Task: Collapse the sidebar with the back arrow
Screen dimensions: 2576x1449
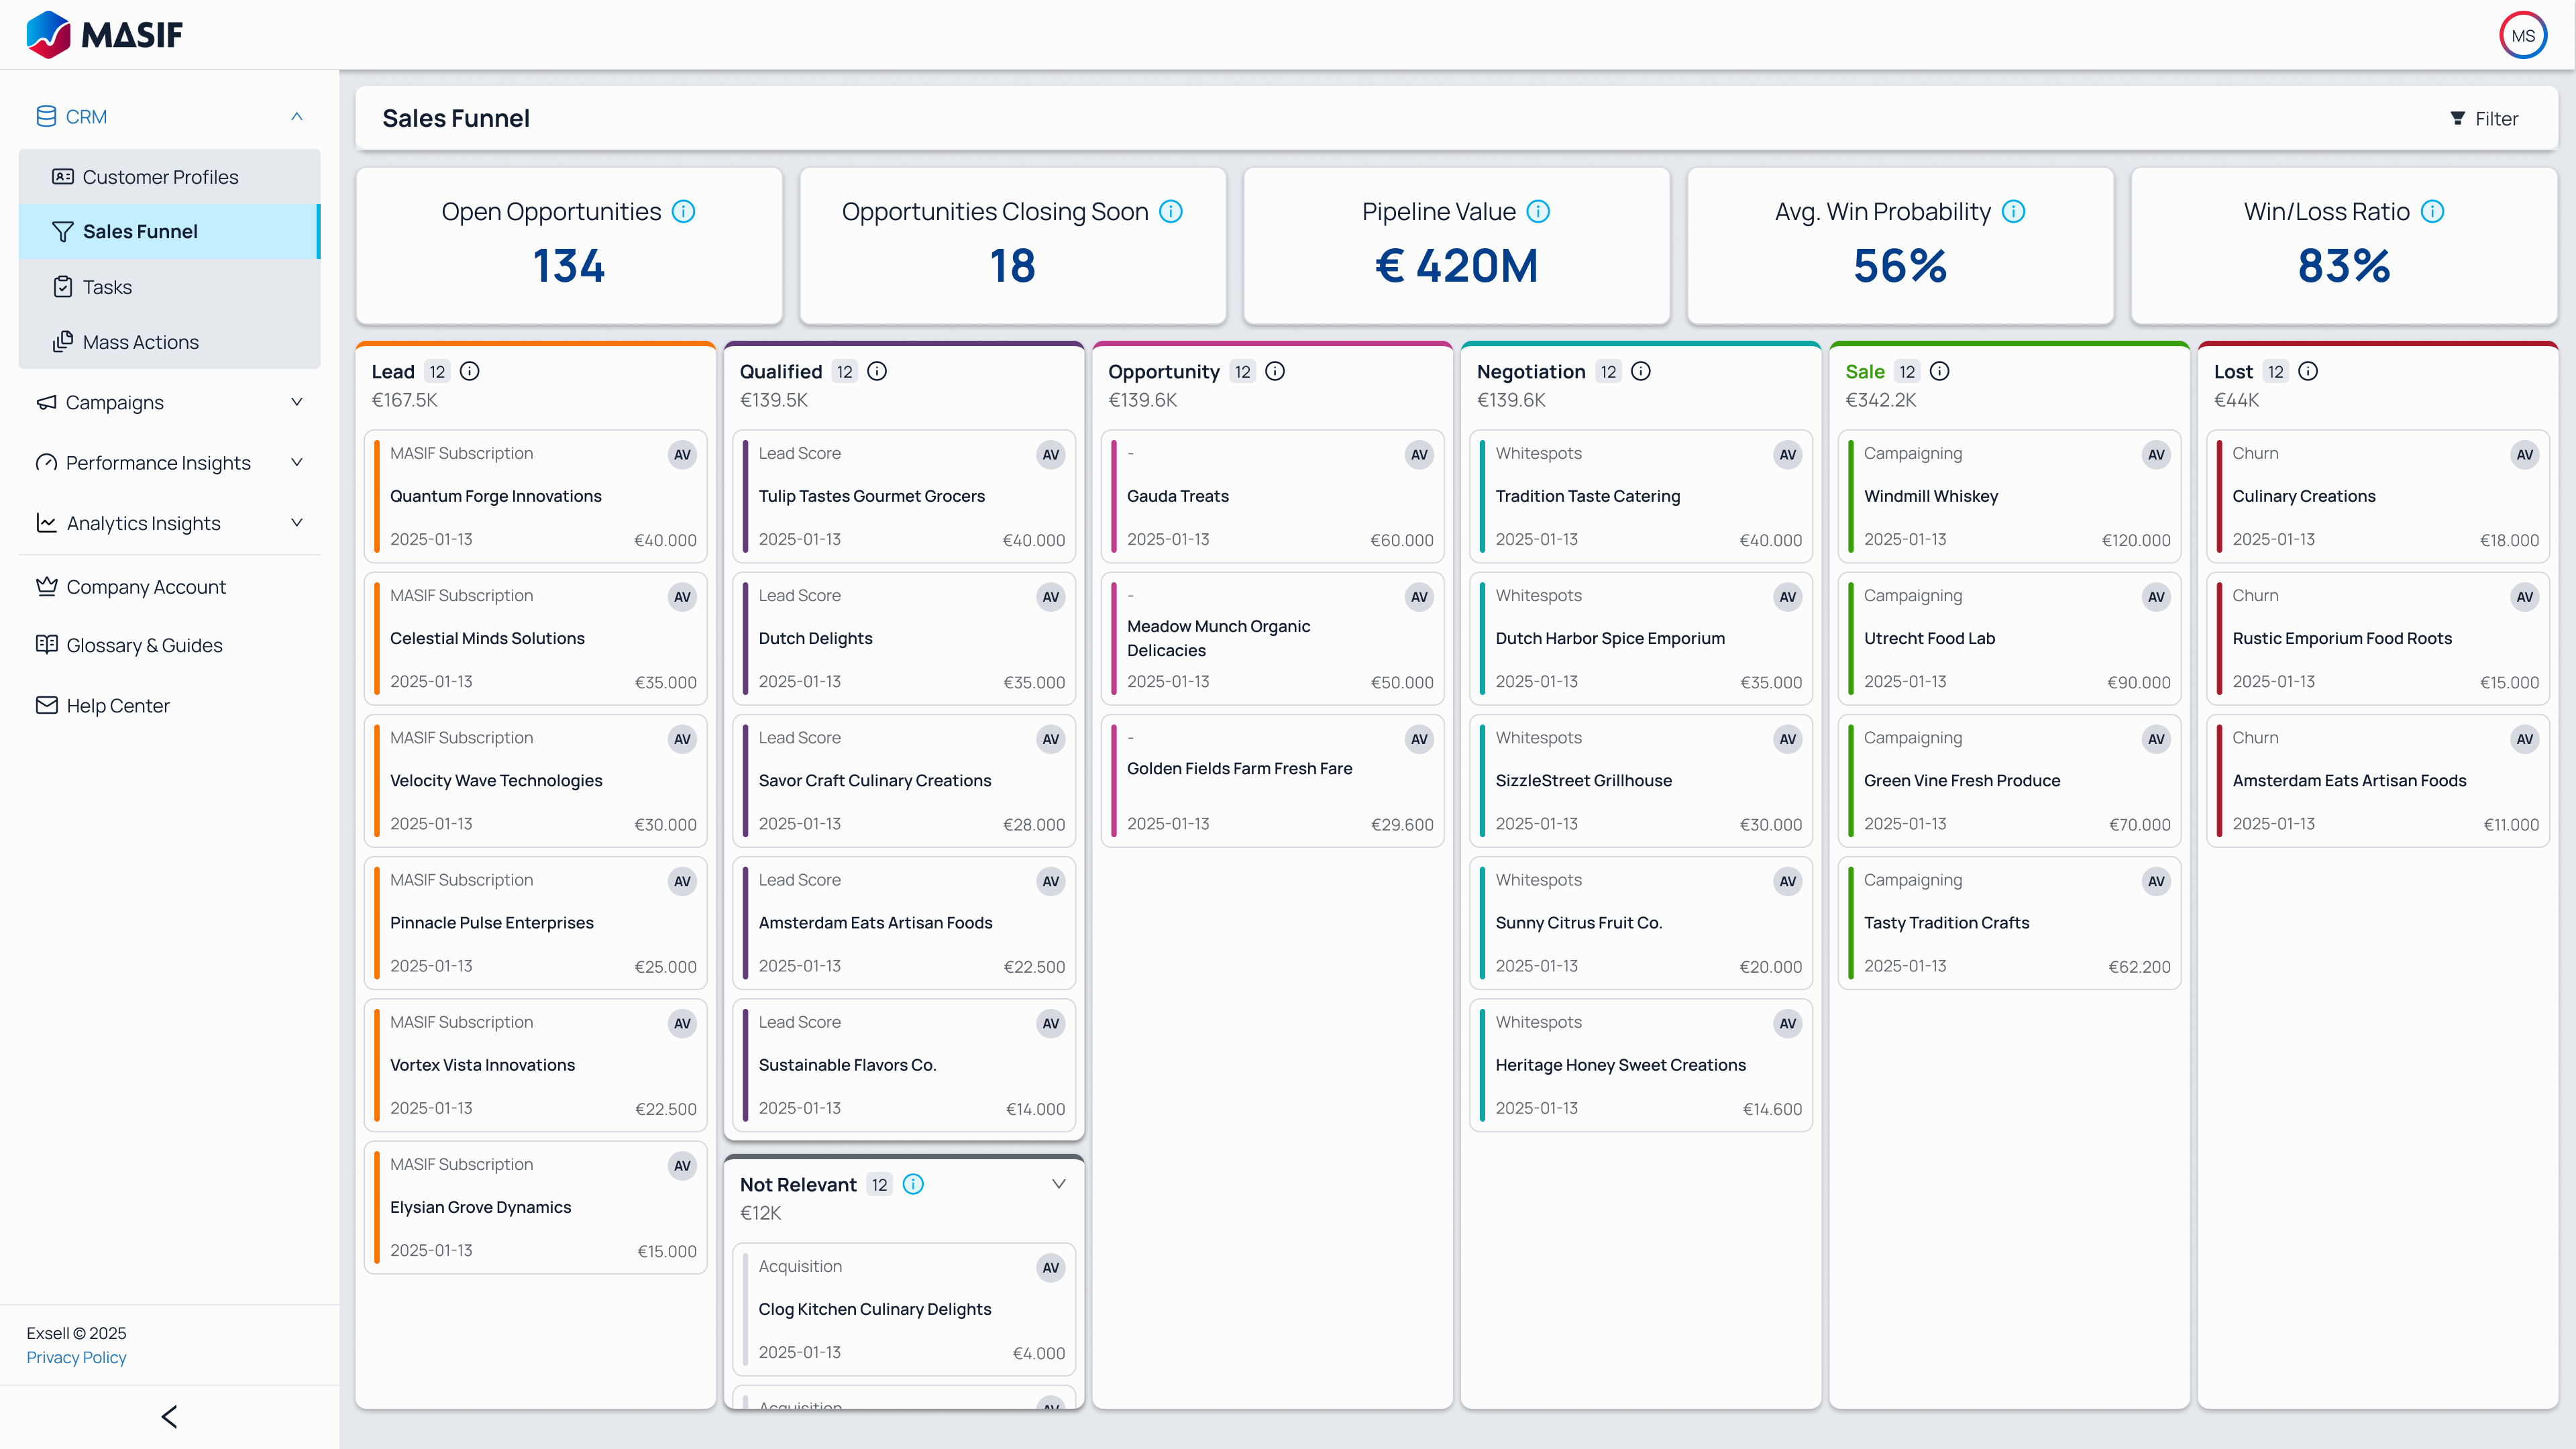Action: click(x=169, y=1417)
